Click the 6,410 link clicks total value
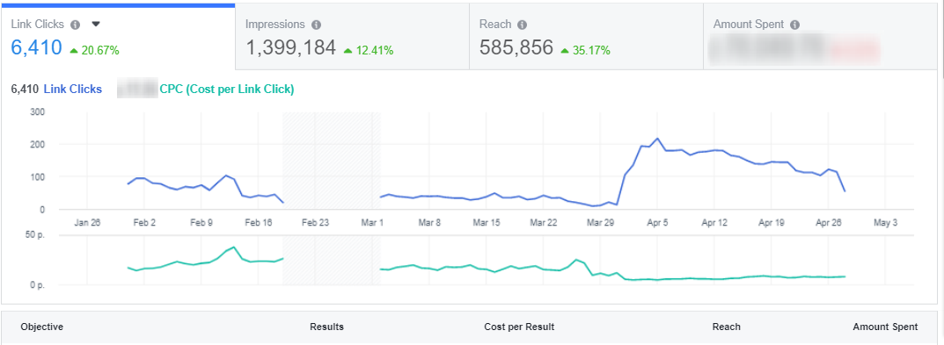The width and height of the screenshot is (944, 345). point(37,48)
